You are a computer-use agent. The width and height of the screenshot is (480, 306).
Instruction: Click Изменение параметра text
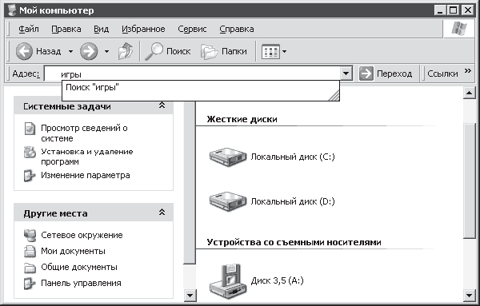click(86, 176)
